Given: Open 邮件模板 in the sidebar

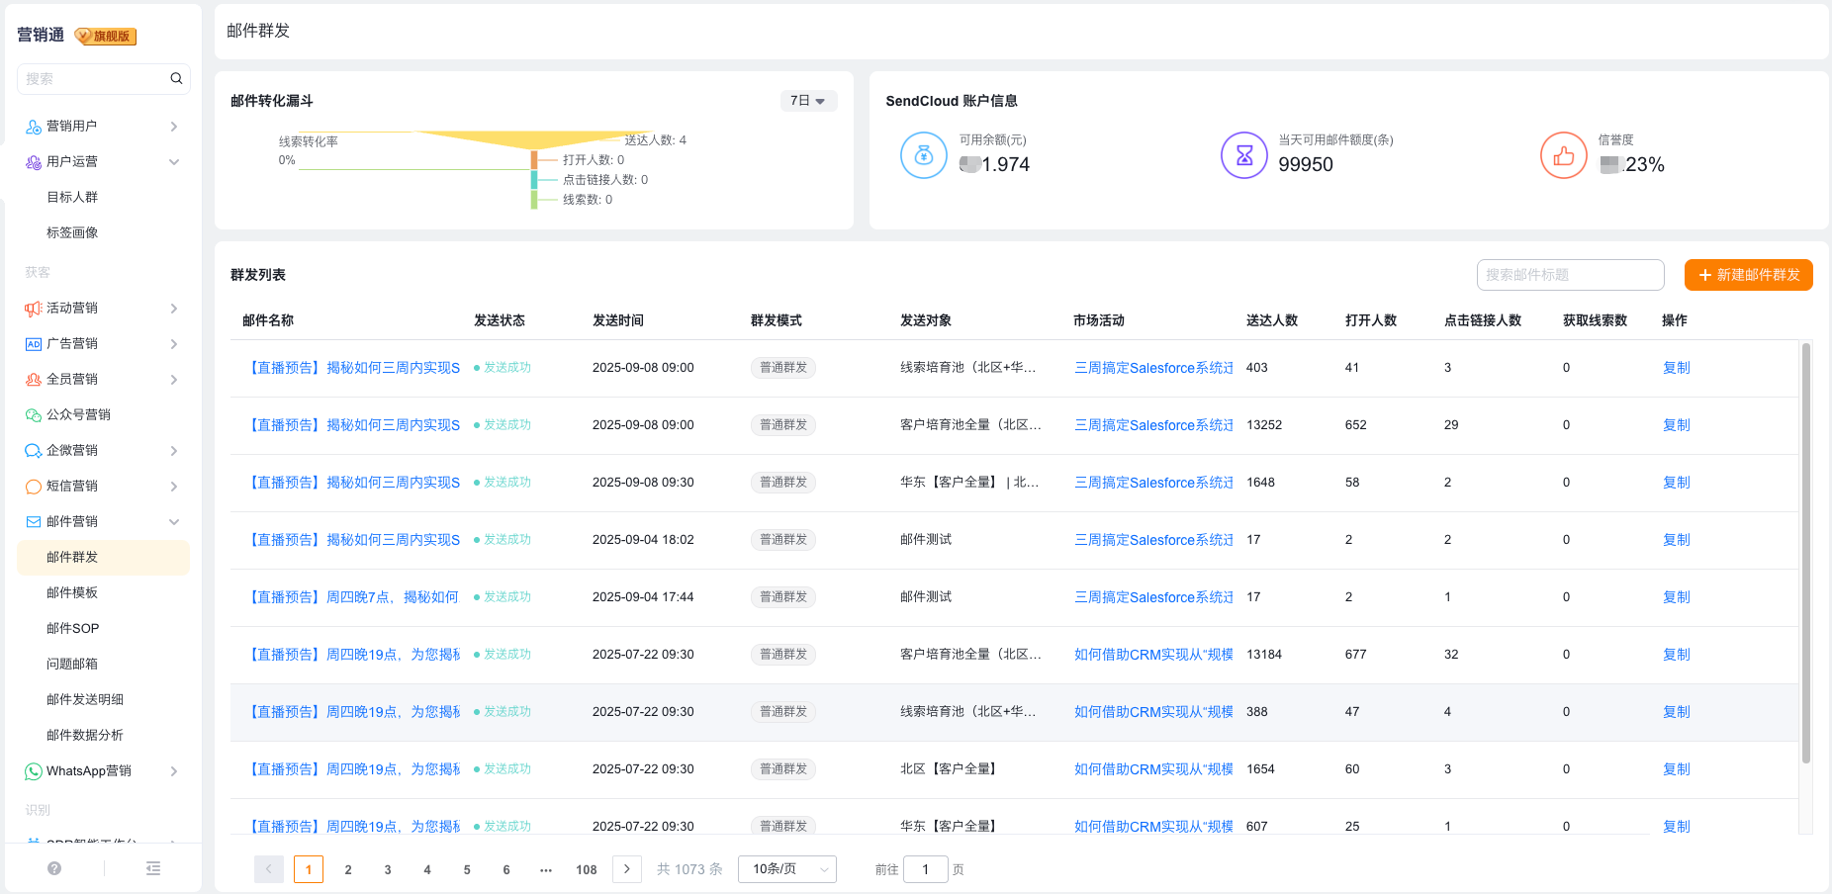Looking at the screenshot, I should tap(72, 593).
